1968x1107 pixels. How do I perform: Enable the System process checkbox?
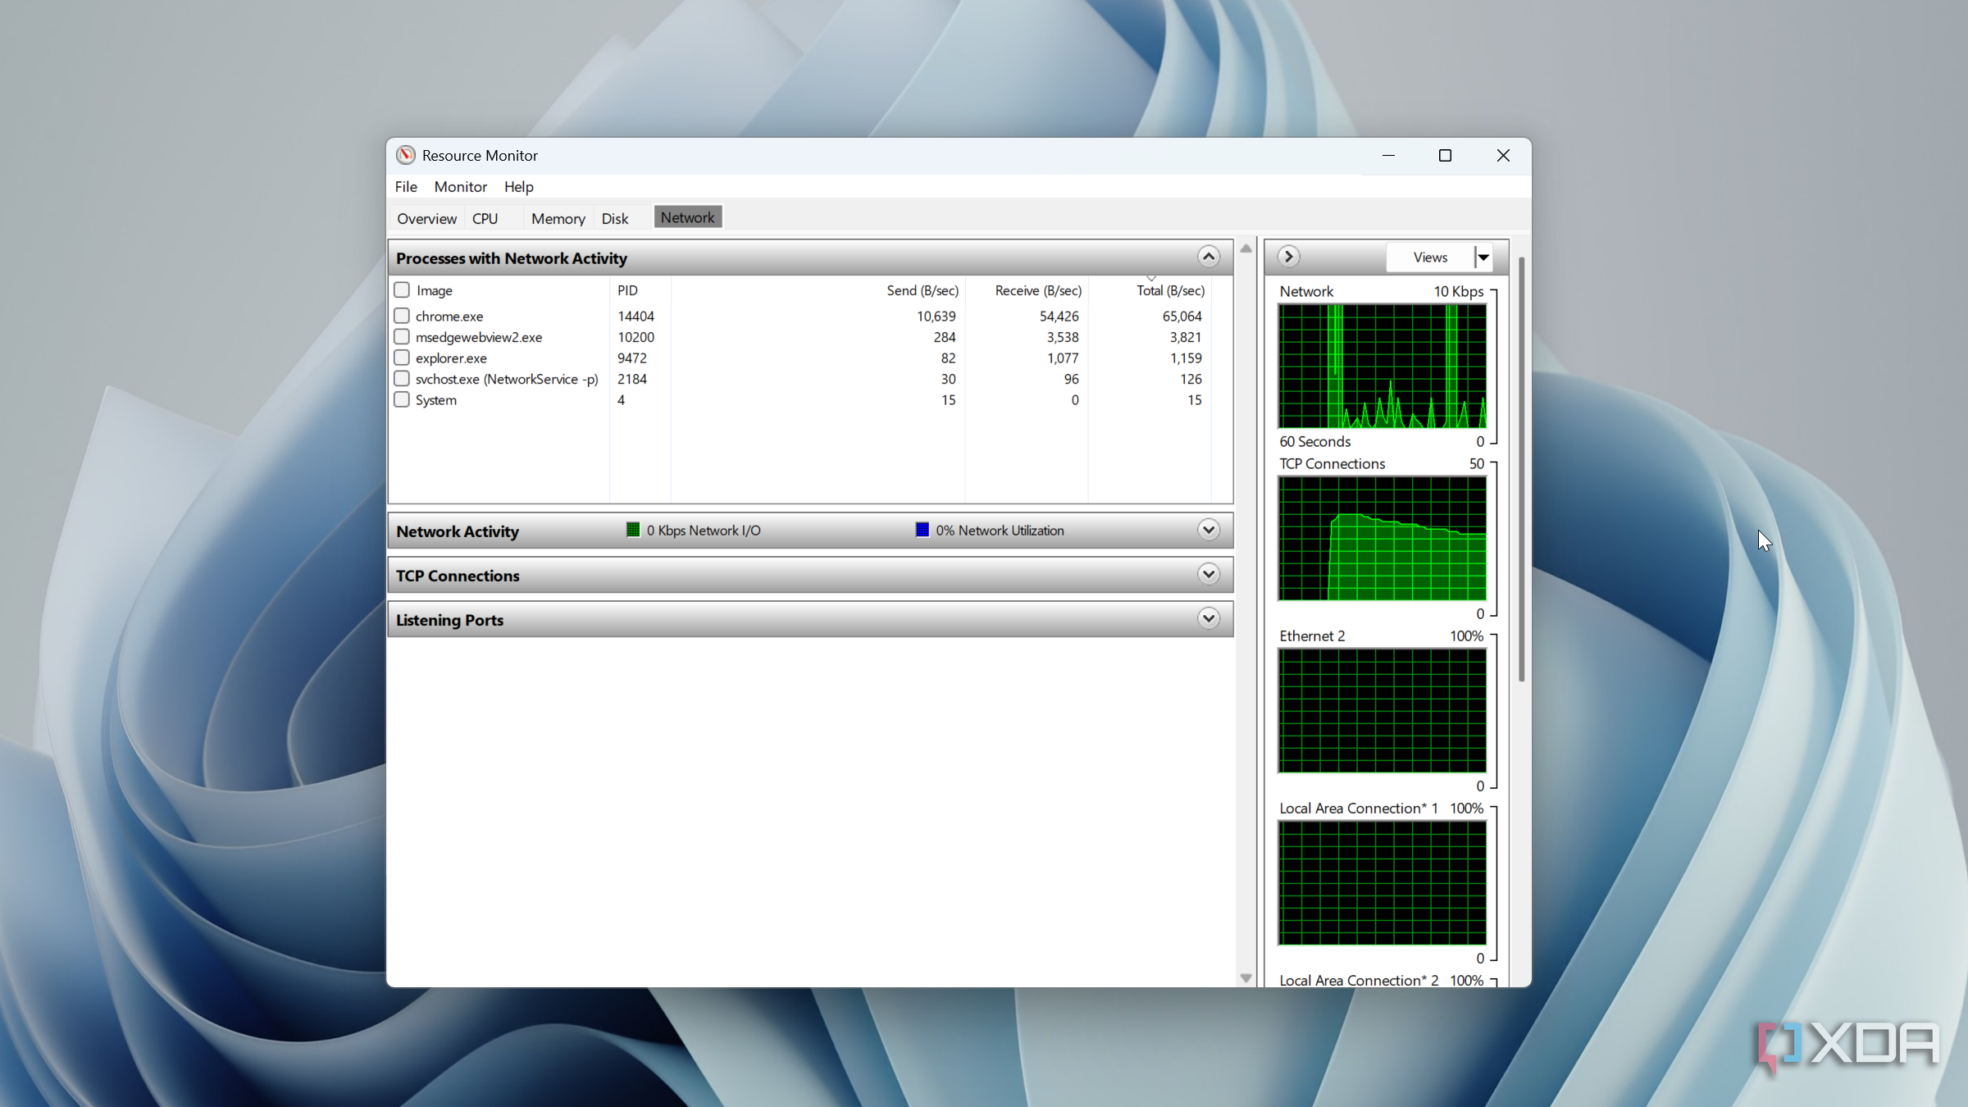(402, 400)
